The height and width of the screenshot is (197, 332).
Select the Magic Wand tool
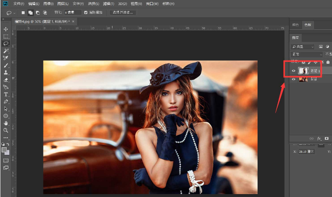(6, 51)
